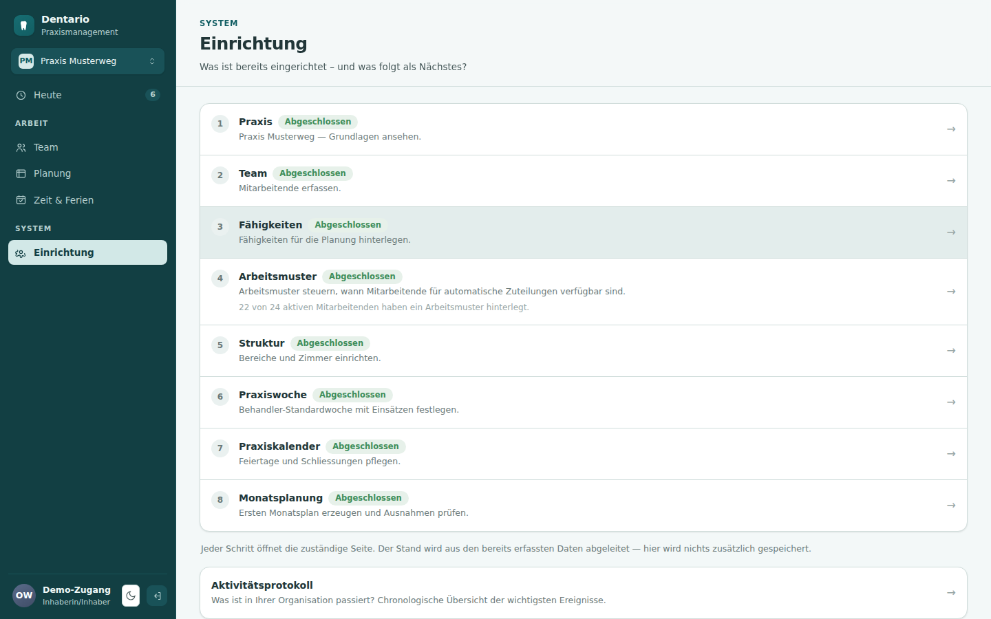Screen dimensions: 991x619
Task: Click the Abgeschlossen badge next to Arbeitsmuster
Action: [362, 276]
